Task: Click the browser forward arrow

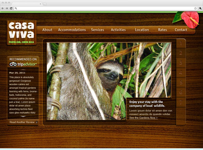Action: (x=7, y=9)
